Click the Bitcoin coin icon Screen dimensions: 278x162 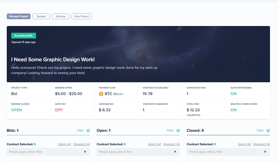pos(101,94)
